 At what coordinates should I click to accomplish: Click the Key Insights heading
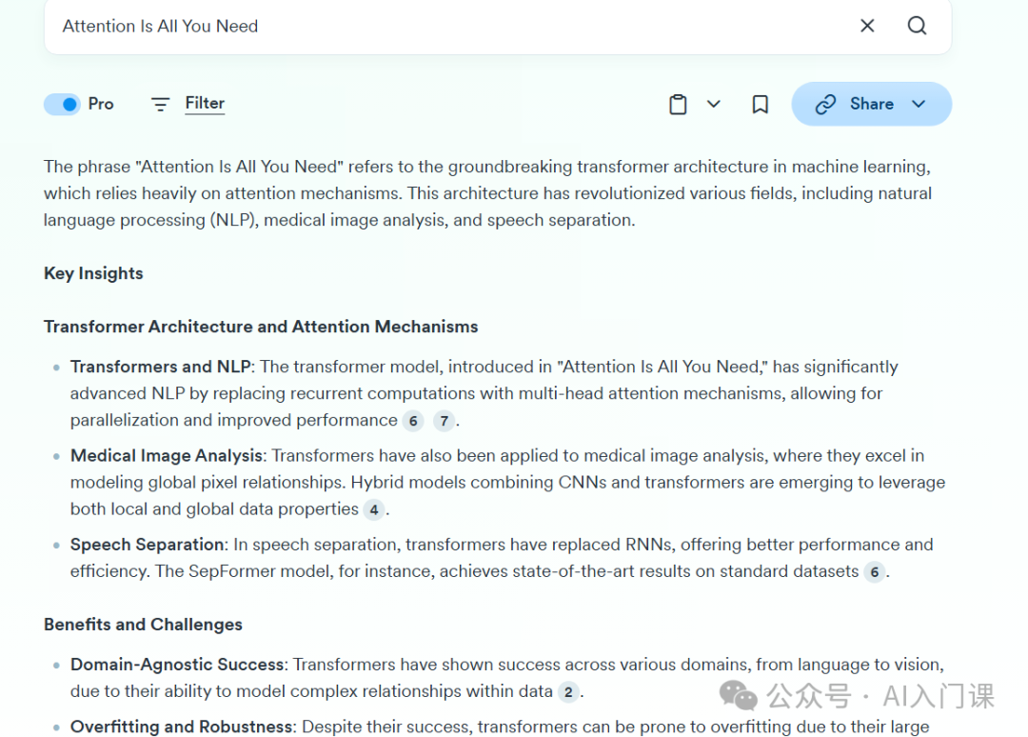tap(93, 273)
